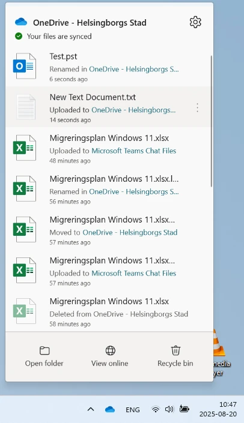Image resolution: width=244 pixels, height=423 pixels.
Task: Open more options for New Text Document.txt
Action: pos(198,107)
